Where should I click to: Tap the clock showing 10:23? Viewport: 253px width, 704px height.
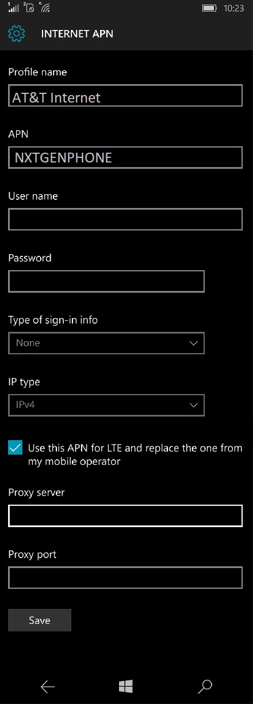click(x=233, y=9)
